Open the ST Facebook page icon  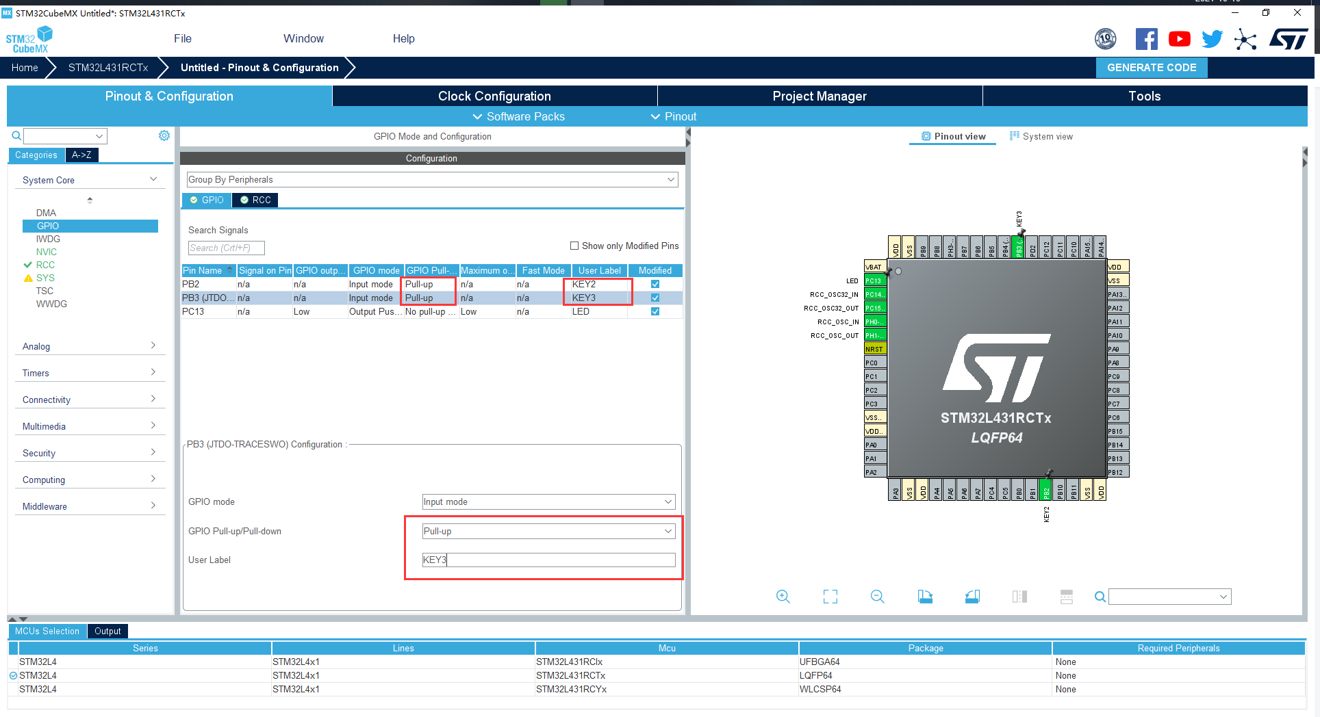click(1146, 39)
